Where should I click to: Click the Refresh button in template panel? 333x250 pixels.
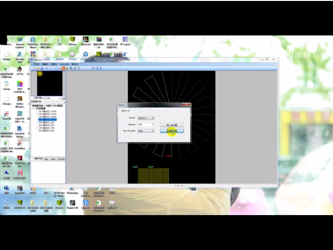coord(61,159)
